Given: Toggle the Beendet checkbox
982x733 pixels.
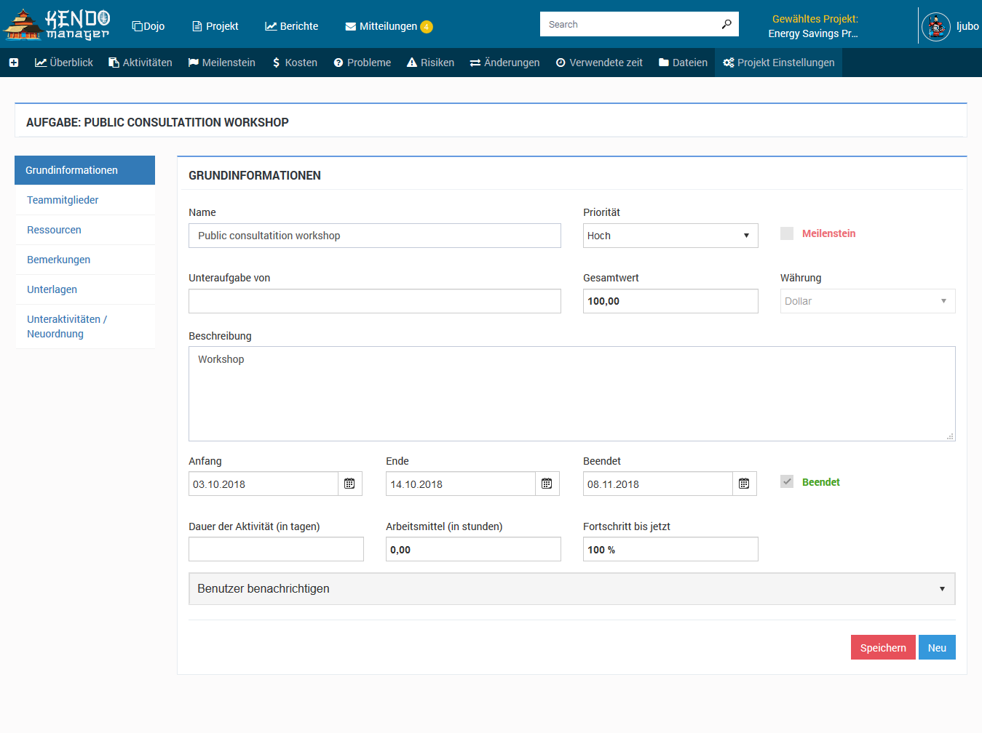Looking at the screenshot, I should pos(787,481).
